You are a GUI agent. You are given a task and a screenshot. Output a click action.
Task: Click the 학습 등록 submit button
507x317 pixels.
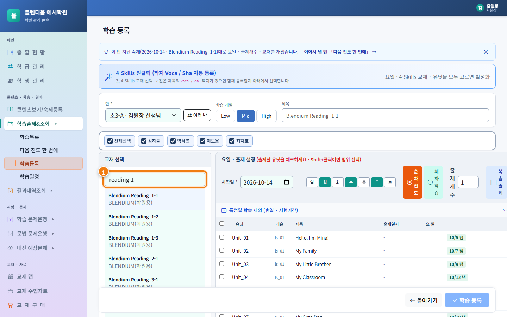click(467, 300)
